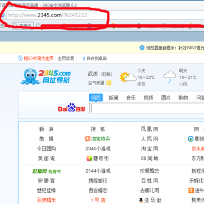The width and height of the screenshot is (204, 204).
Task: Select the 网页 search tab
Action: [96, 98]
